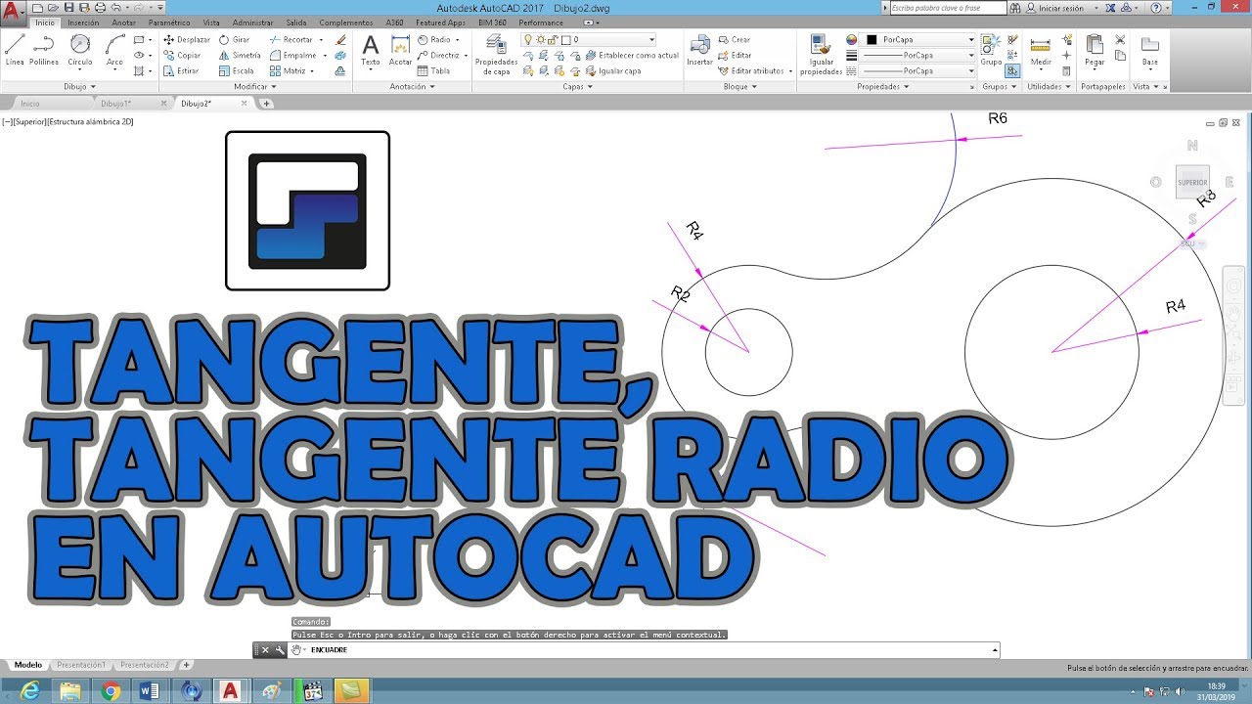Click the color wheel icon in Propiedades
1252x704 pixels.
click(851, 40)
